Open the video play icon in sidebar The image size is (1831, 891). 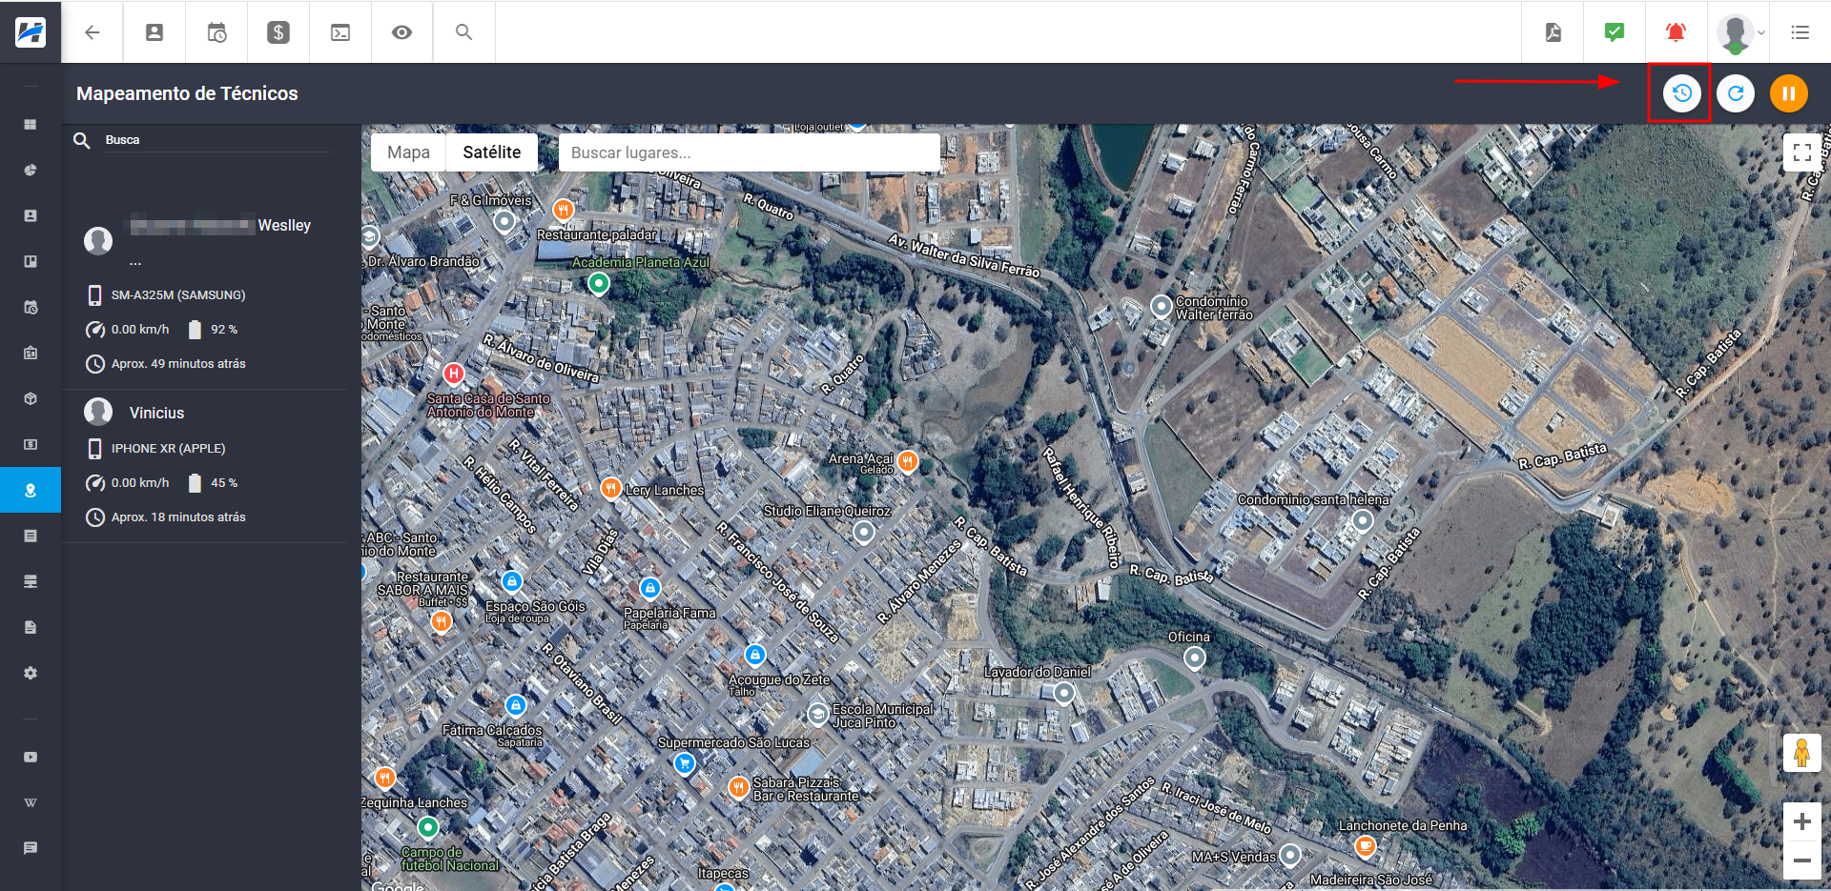[31, 758]
